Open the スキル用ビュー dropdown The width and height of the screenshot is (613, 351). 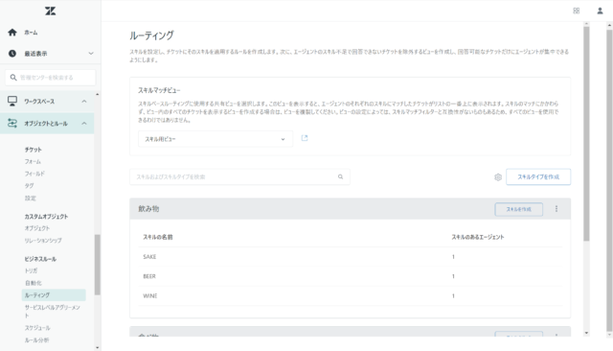tap(216, 139)
